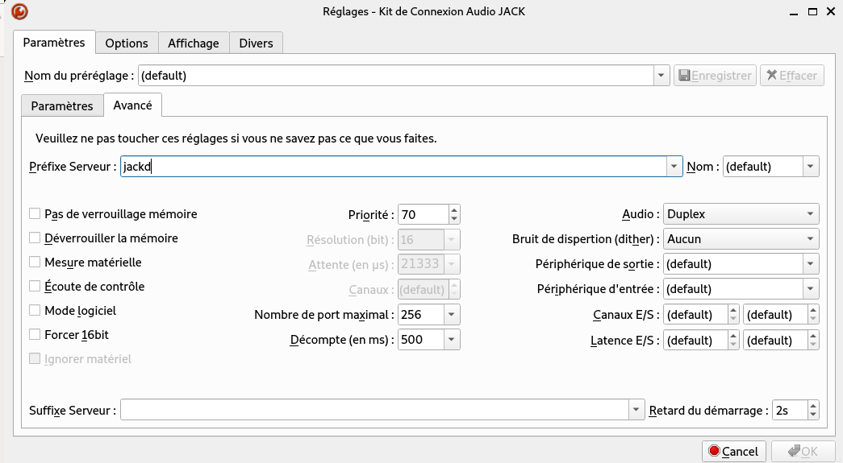The height and width of the screenshot is (463, 843).
Task: Expand the Bruit de dispertion dropdown
Action: tap(741, 239)
